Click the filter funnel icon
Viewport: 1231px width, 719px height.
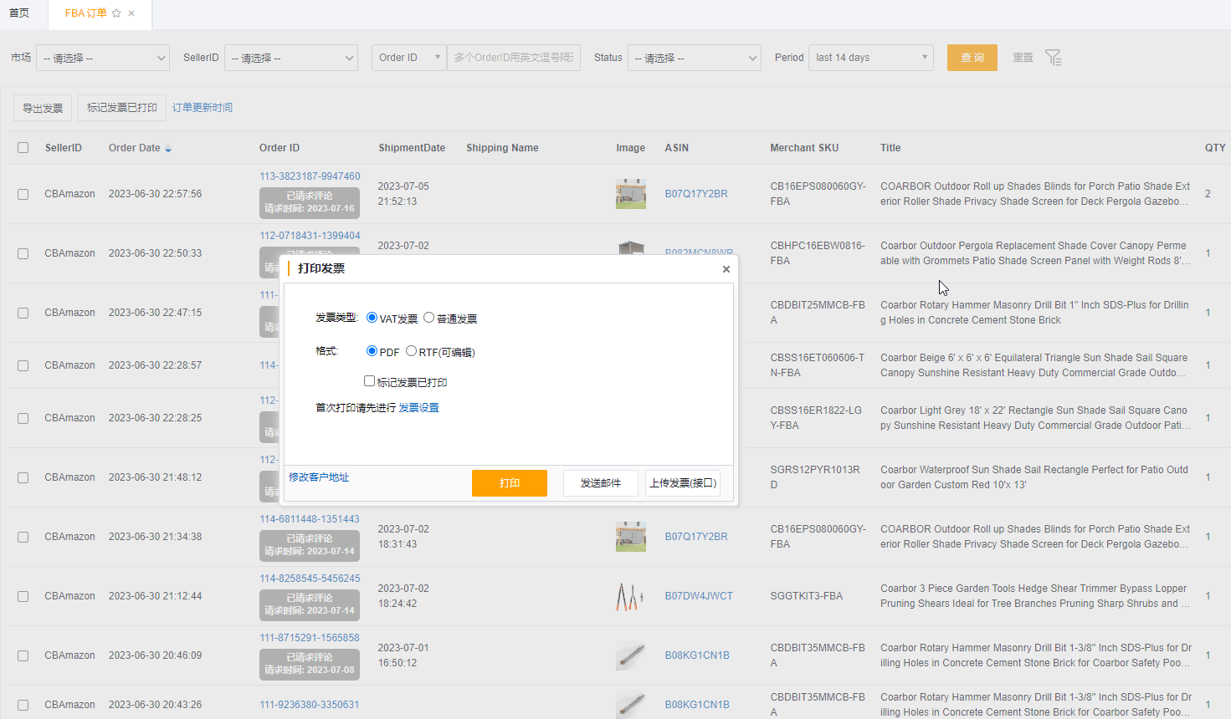coord(1053,58)
